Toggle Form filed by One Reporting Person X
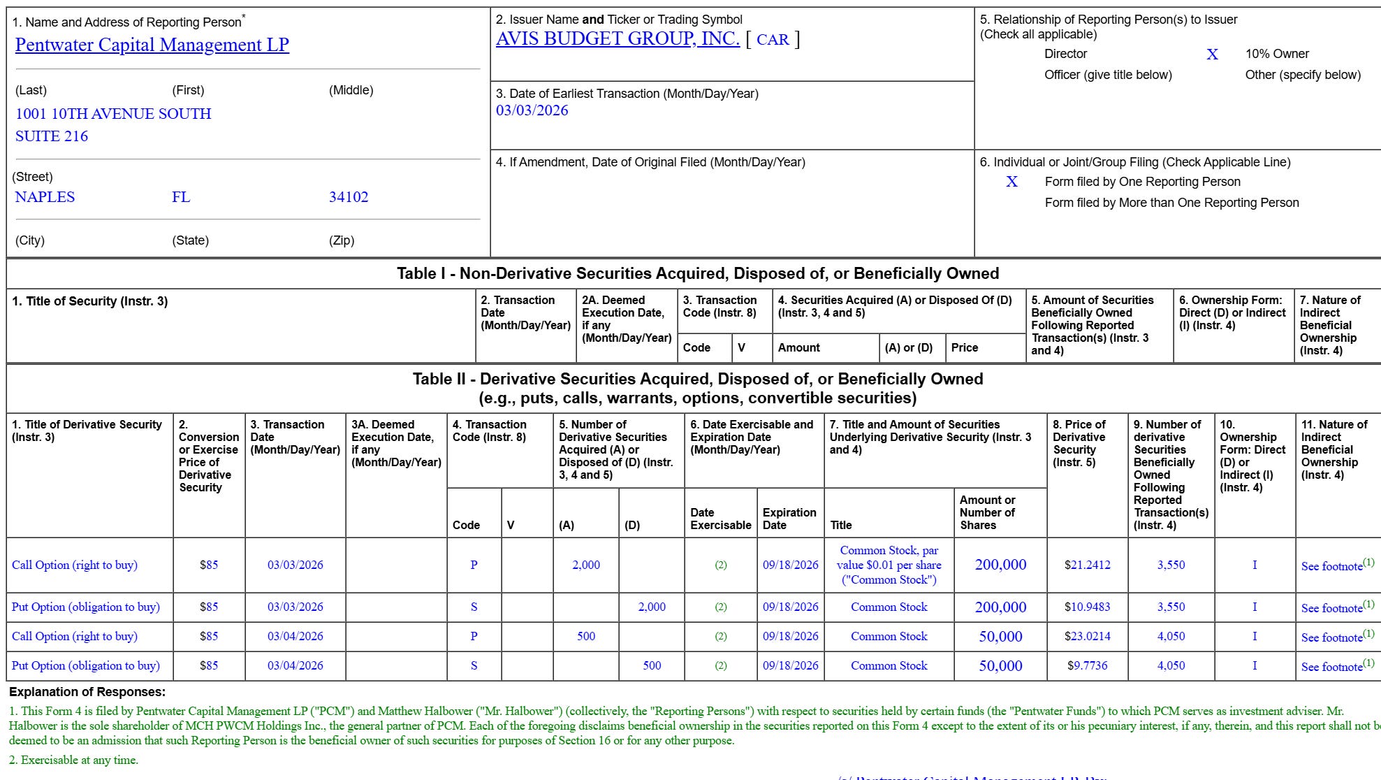Image resolution: width=1381 pixels, height=780 pixels. pyautogui.click(x=1011, y=182)
